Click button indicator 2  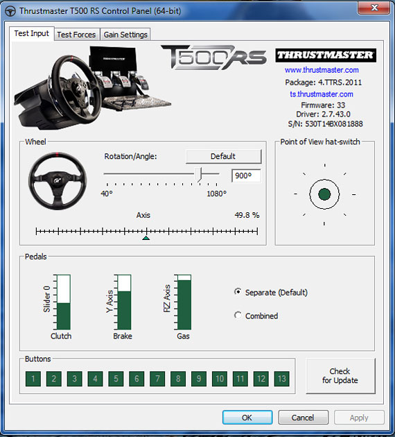coord(54,379)
